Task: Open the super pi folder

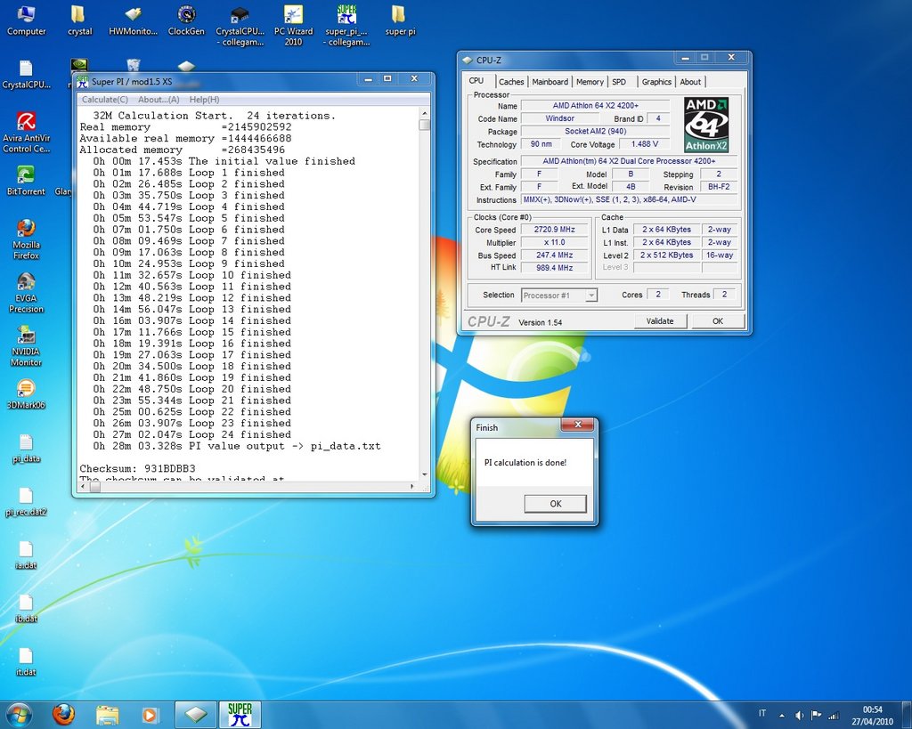Action: (x=400, y=21)
